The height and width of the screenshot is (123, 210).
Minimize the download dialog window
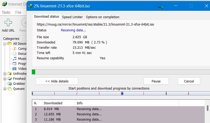click(176, 6)
